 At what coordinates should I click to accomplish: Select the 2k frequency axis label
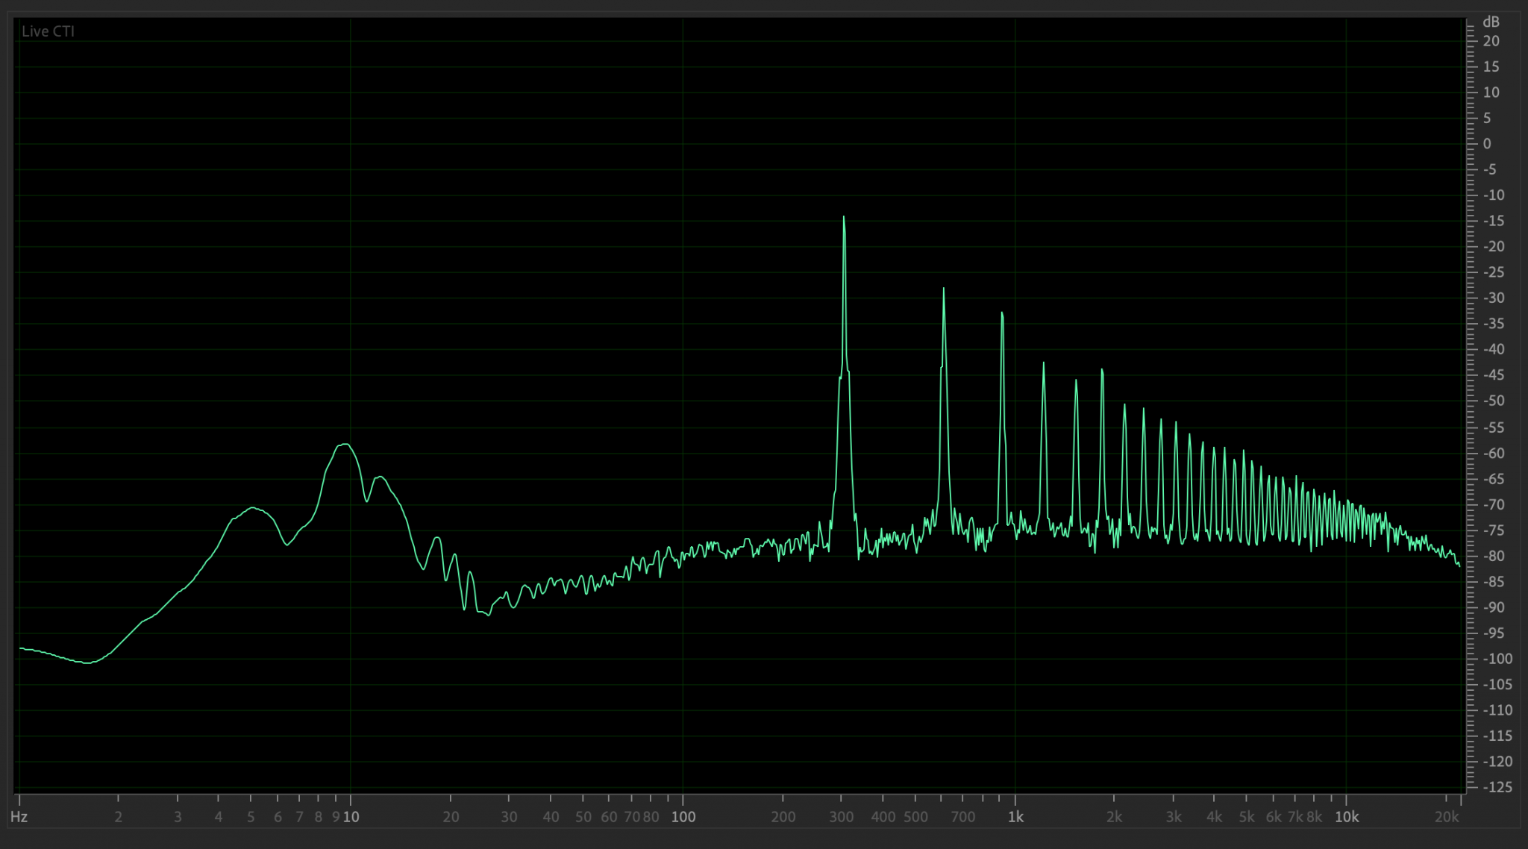click(1114, 817)
